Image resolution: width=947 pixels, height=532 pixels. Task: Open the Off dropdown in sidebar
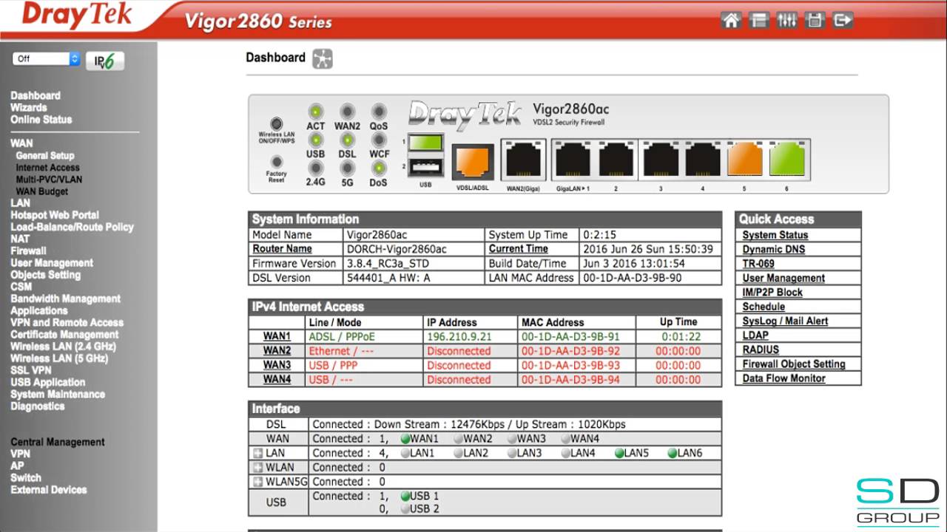pos(46,59)
